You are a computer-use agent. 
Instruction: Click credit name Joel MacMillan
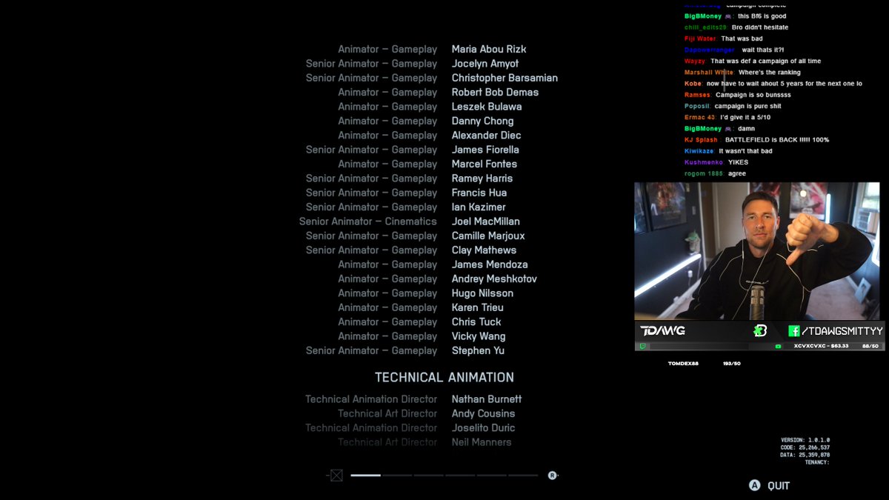point(486,221)
